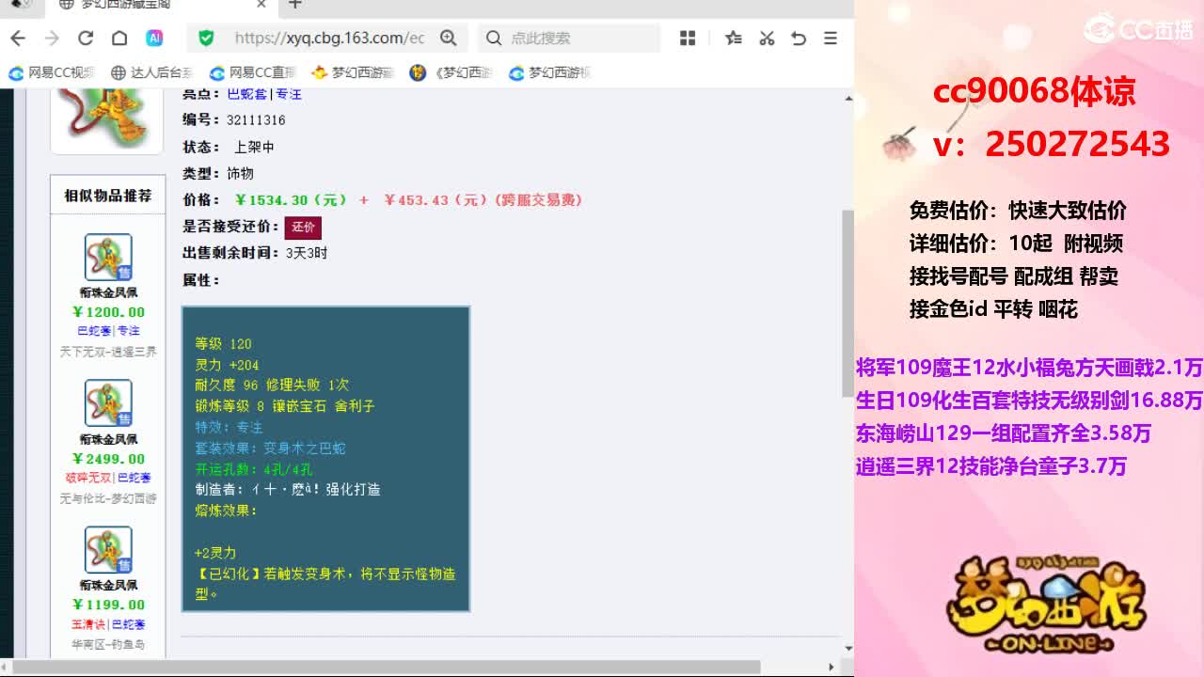Click the green security shield icon
Image resolution: width=1204 pixels, height=677 pixels.
click(207, 38)
